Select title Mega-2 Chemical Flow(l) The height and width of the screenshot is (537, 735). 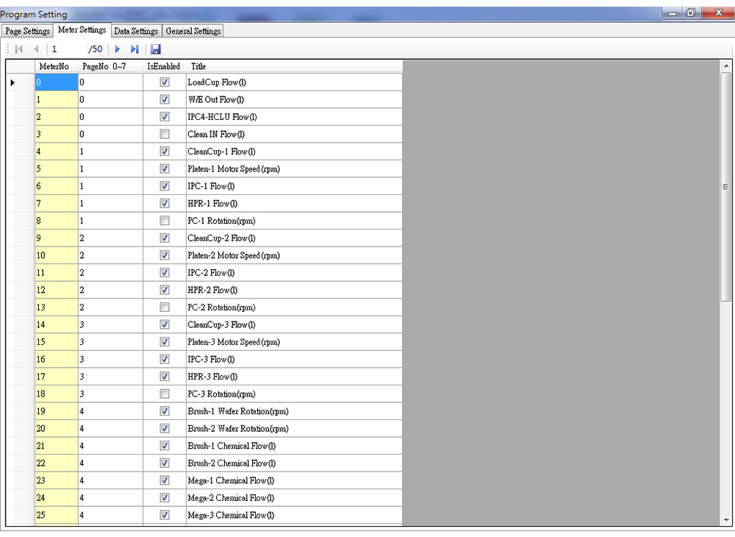pos(231,497)
